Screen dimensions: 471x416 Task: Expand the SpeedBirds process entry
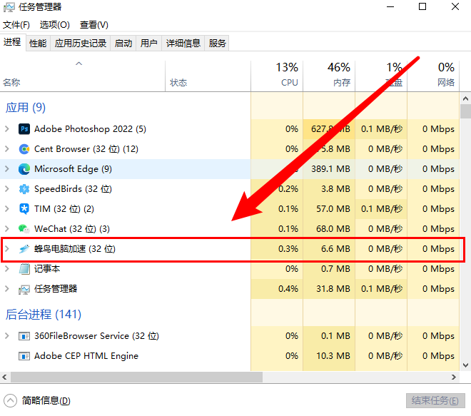coord(7,189)
